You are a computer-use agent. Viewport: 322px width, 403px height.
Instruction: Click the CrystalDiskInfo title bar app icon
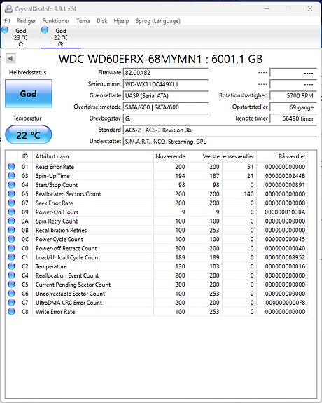pos(8,8)
